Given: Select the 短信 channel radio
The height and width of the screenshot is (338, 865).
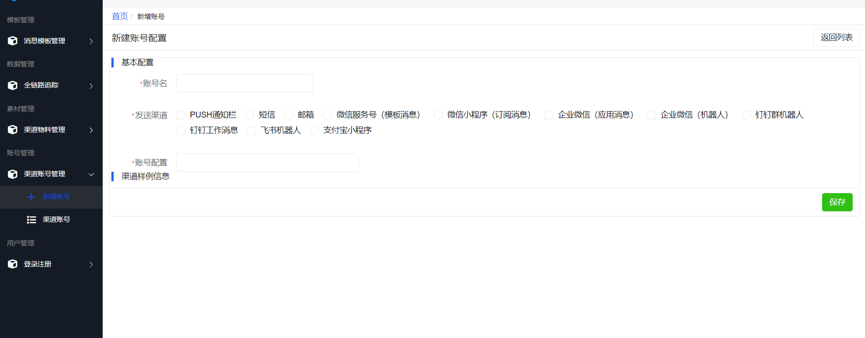Looking at the screenshot, I should [250, 115].
